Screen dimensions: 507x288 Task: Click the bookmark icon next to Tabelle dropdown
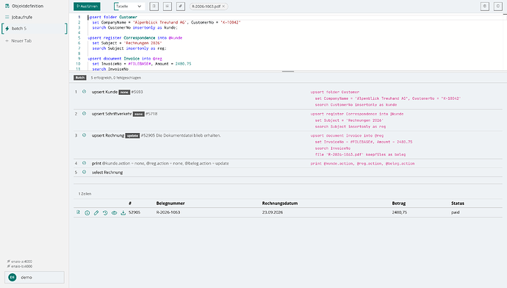(x=154, y=6)
